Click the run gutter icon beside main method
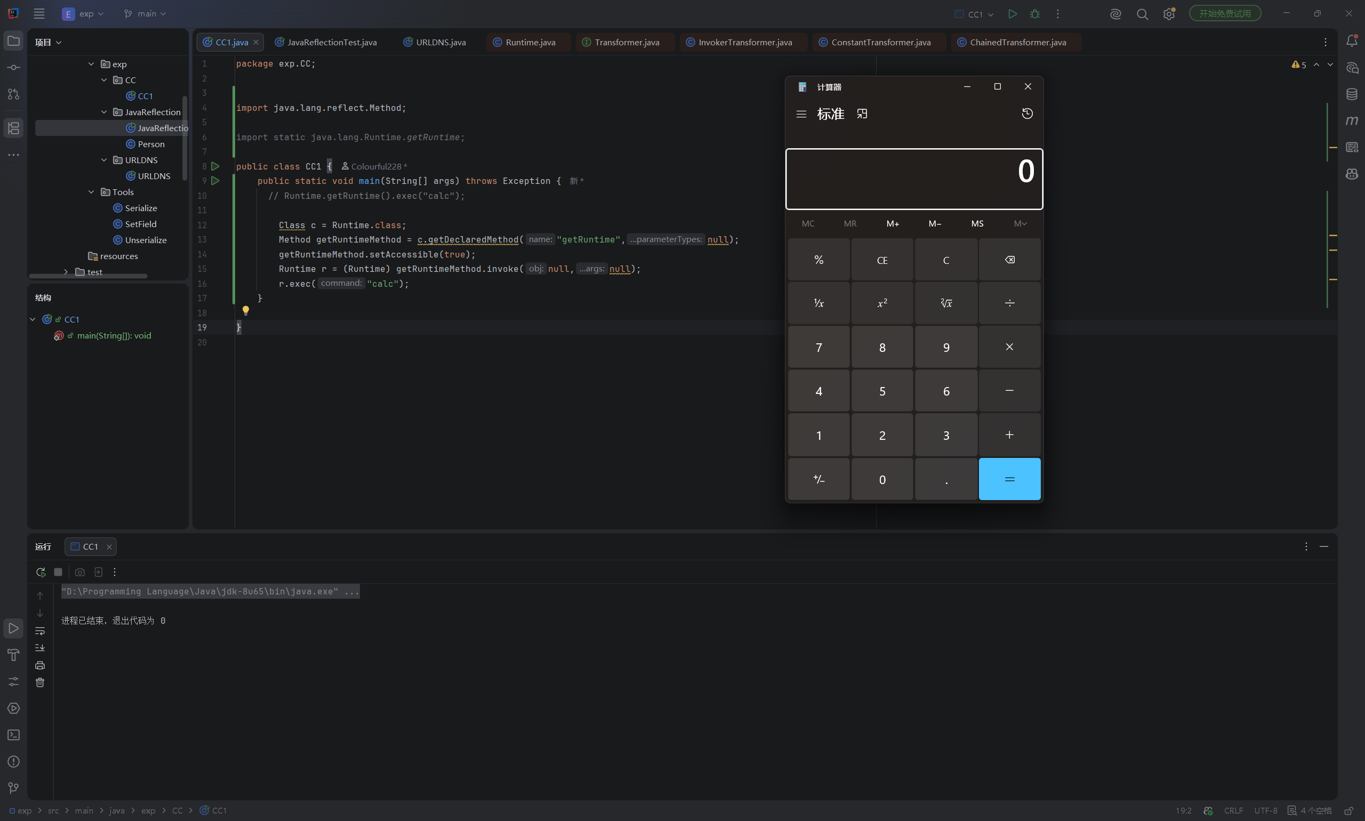Image resolution: width=1365 pixels, height=821 pixels. (x=216, y=181)
